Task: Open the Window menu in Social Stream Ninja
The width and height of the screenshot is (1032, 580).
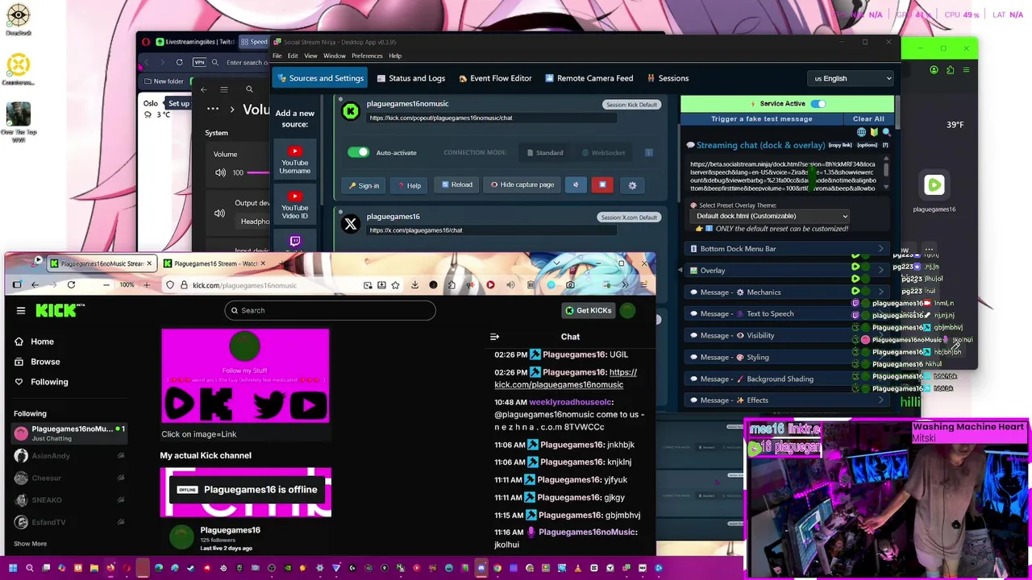Action: point(335,56)
